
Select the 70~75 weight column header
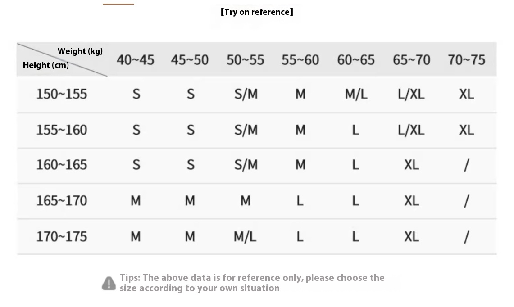point(466,60)
